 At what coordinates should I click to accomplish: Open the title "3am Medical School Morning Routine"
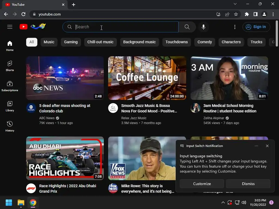coord(230,108)
